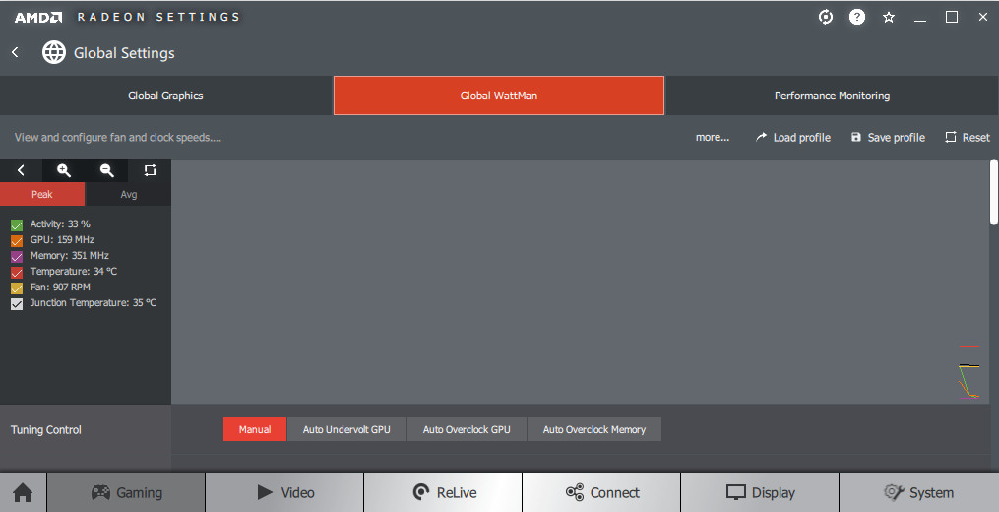Screen dimensions: 999x512
Task: Toggle the GPU clock checkbox
Action: [17, 240]
